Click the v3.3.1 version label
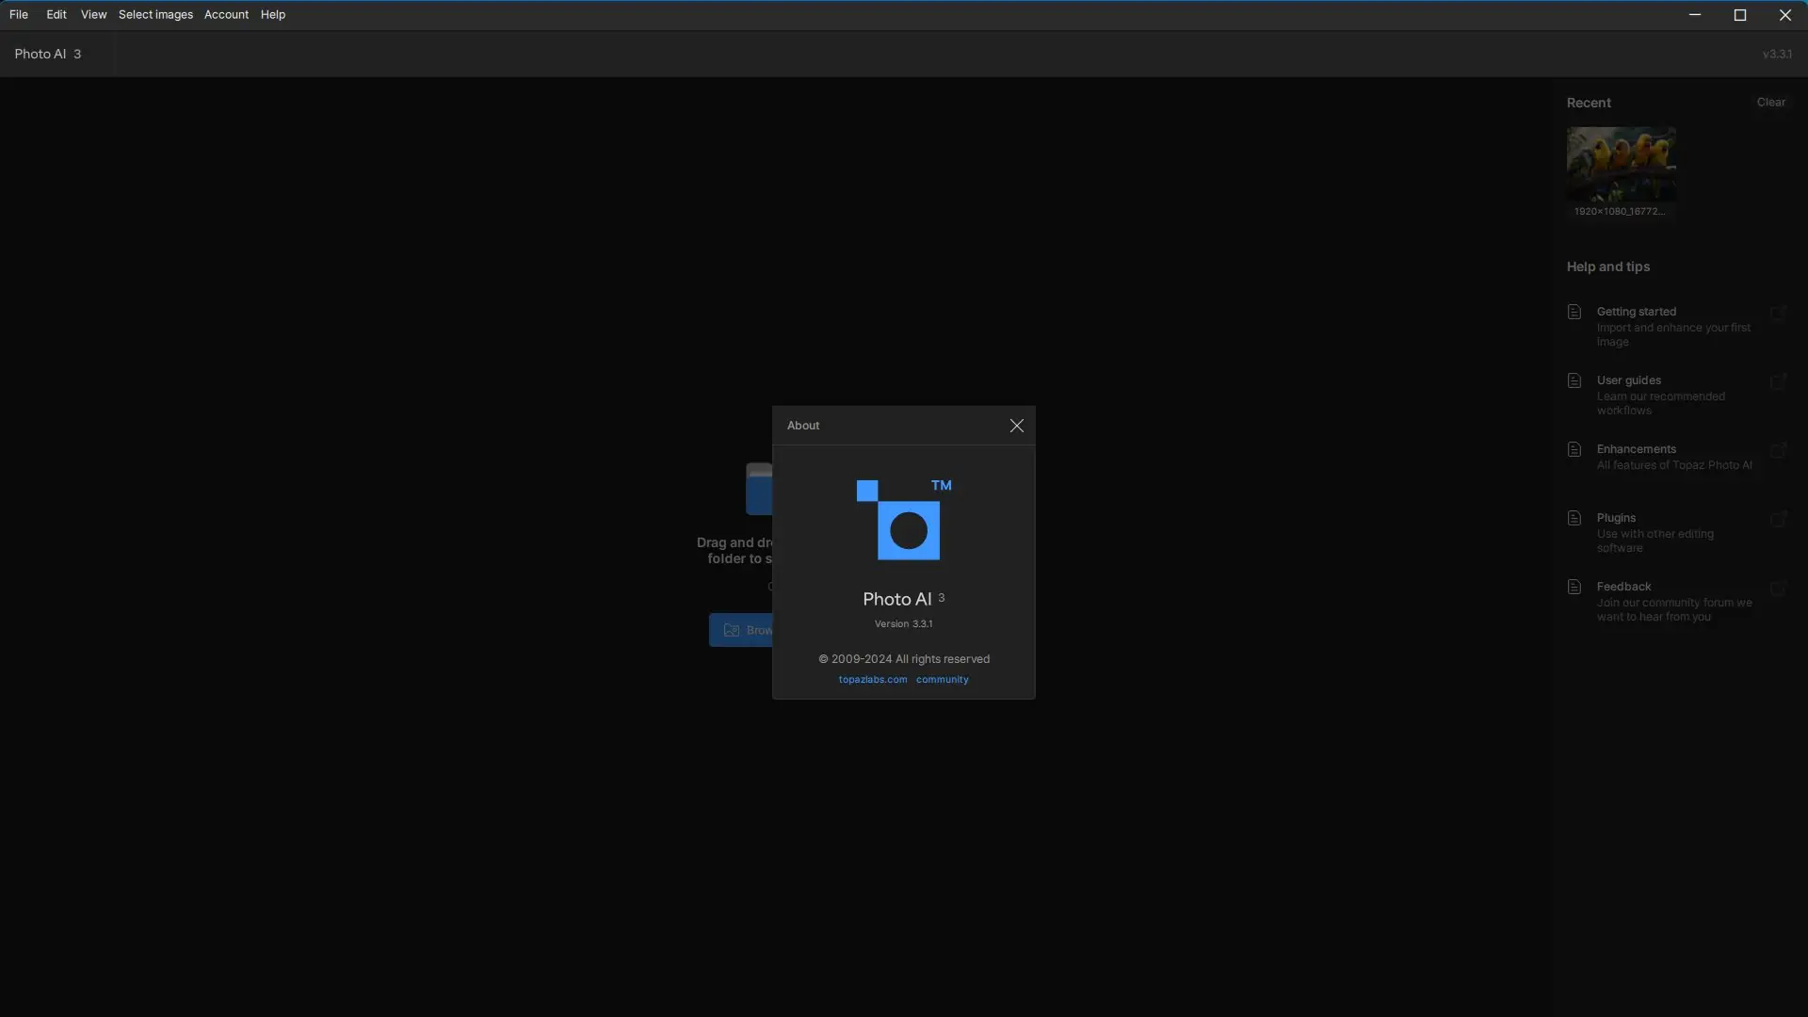This screenshot has height=1017, width=1808. [x=1777, y=54]
